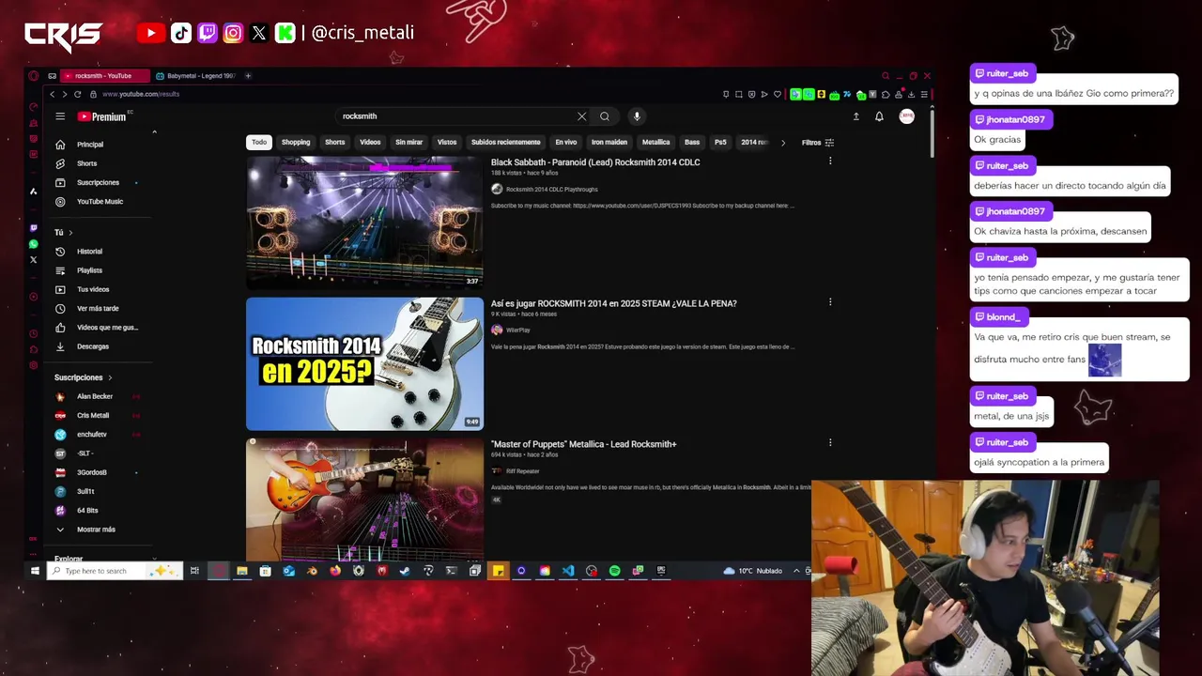
Task: Click the Master of Puppets video thumbnail
Action: tap(364, 499)
